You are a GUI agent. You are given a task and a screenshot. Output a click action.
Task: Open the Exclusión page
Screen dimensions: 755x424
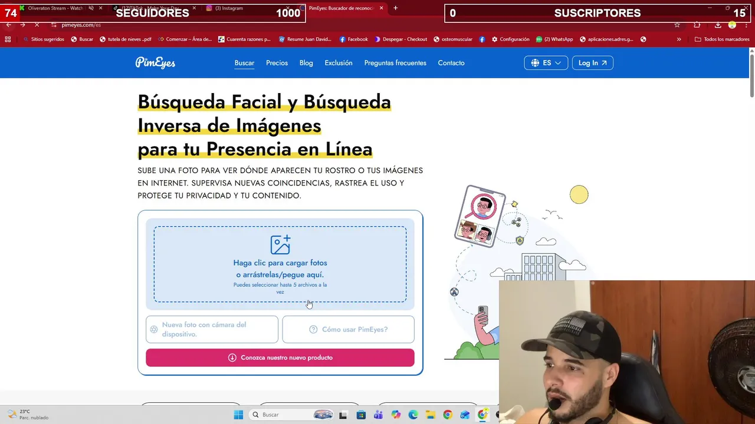coord(339,63)
